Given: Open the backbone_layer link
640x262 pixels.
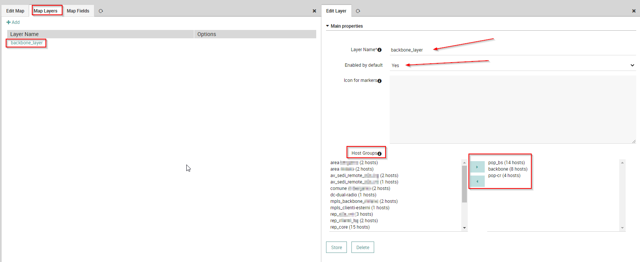Looking at the screenshot, I should pos(27,43).
